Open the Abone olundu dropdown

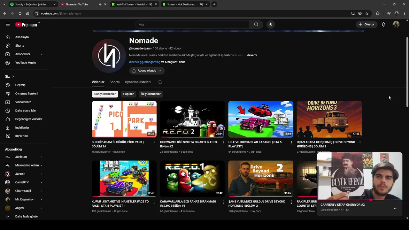147,71
